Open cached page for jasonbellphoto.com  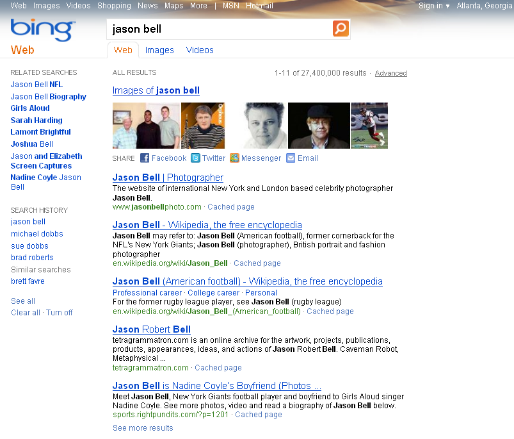pyautogui.click(x=231, y=207)
